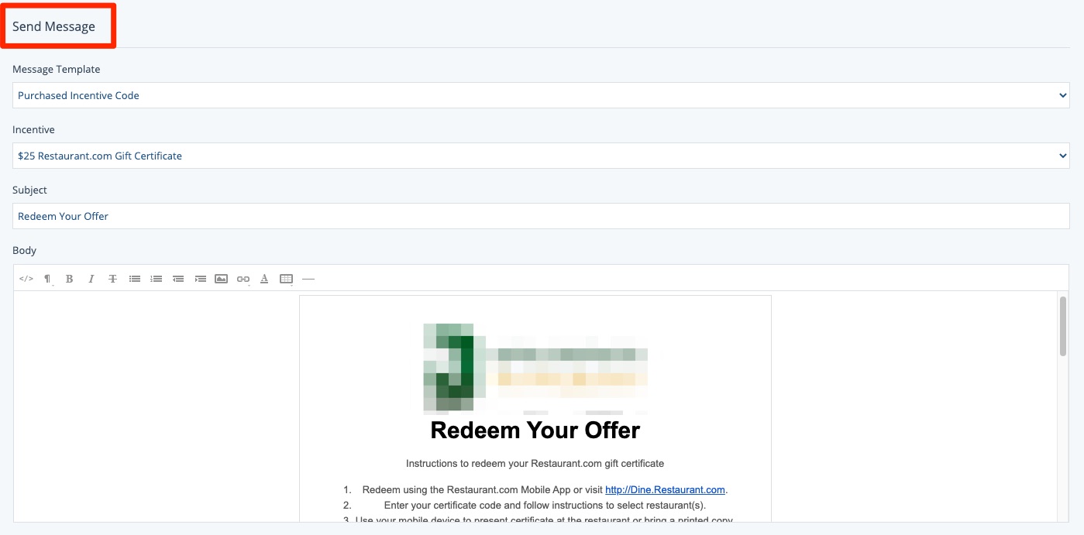This screenshot has width=1084, height=535.
Task: Apply strikethrough formatting
Action: [x=113, y=279]
